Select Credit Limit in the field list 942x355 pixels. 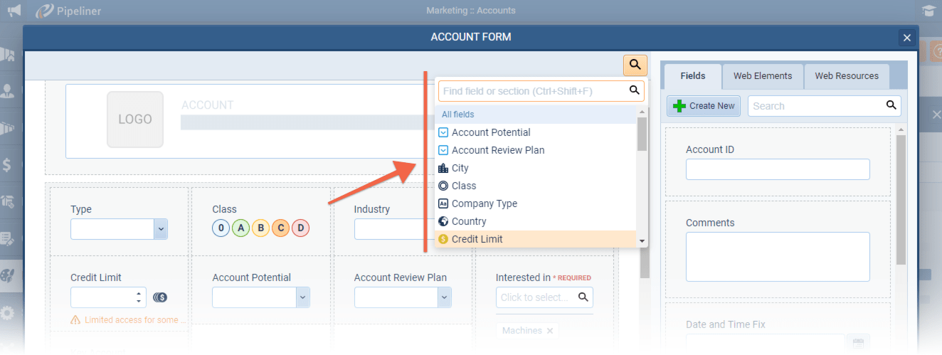point(477,239)
